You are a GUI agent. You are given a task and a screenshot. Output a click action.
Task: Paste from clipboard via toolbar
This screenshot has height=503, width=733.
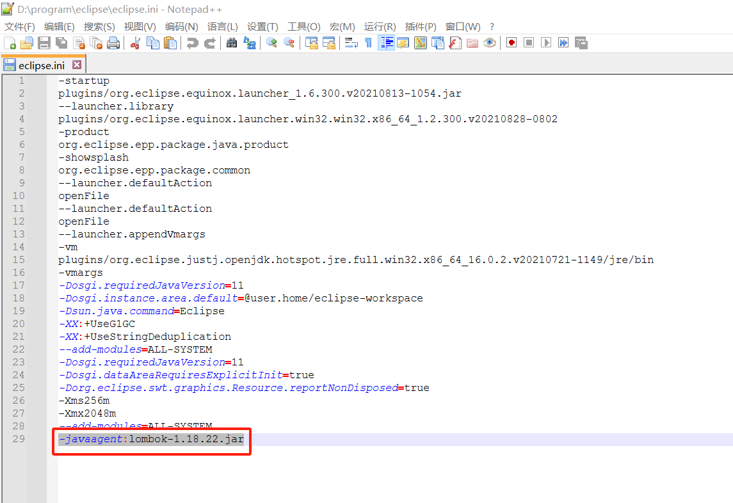[x=170, y=43]
